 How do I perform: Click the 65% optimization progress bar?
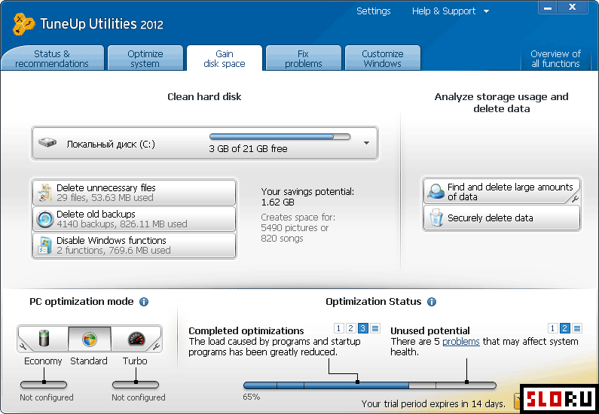tap(369, 385)
